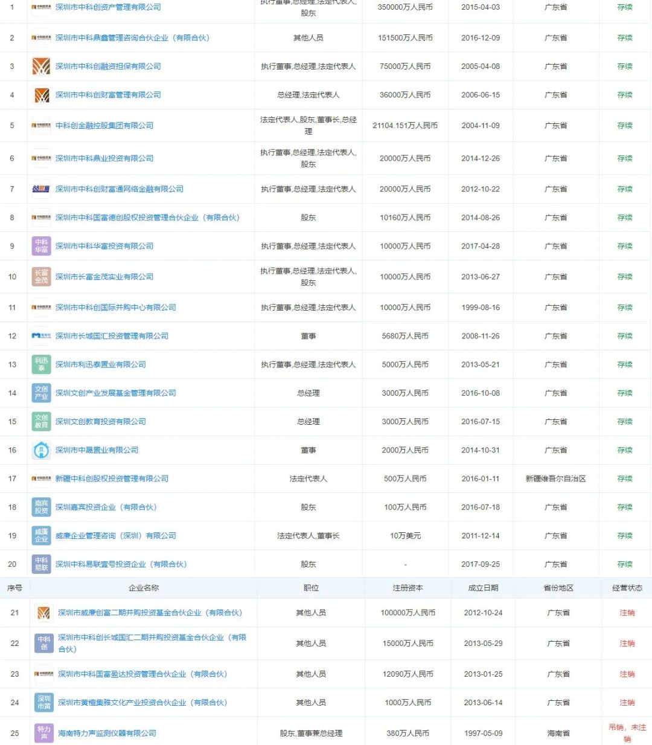Click the red 注销 status in row 21
The height and width of the screenshot is (745, 652).
point(627,613)
